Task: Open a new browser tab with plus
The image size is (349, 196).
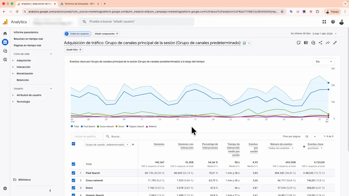Action: click(x=105, y=4)
